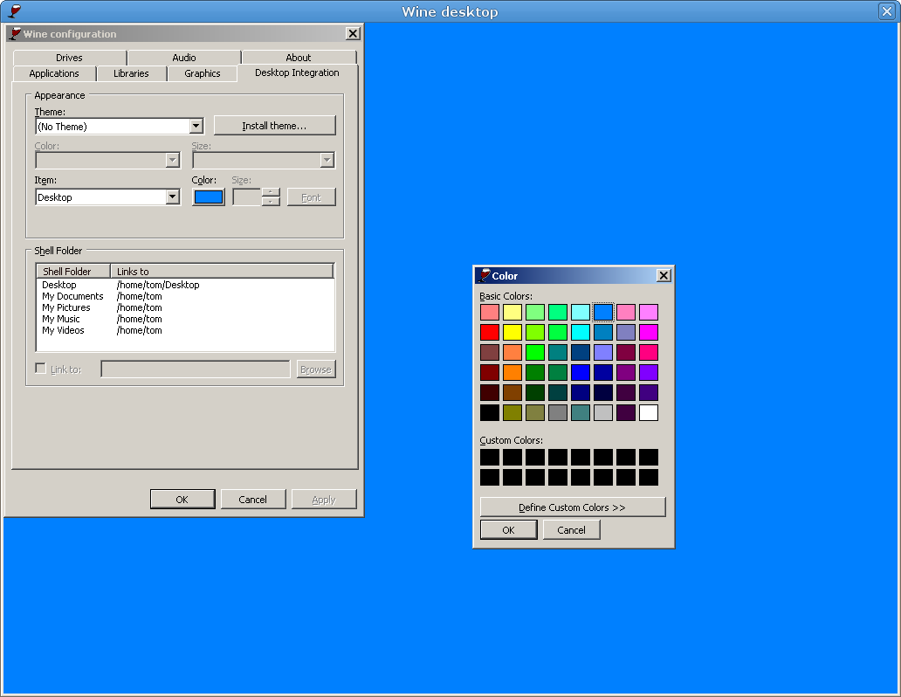
Task: Switch to the Graphics tab
Action: 203,73
